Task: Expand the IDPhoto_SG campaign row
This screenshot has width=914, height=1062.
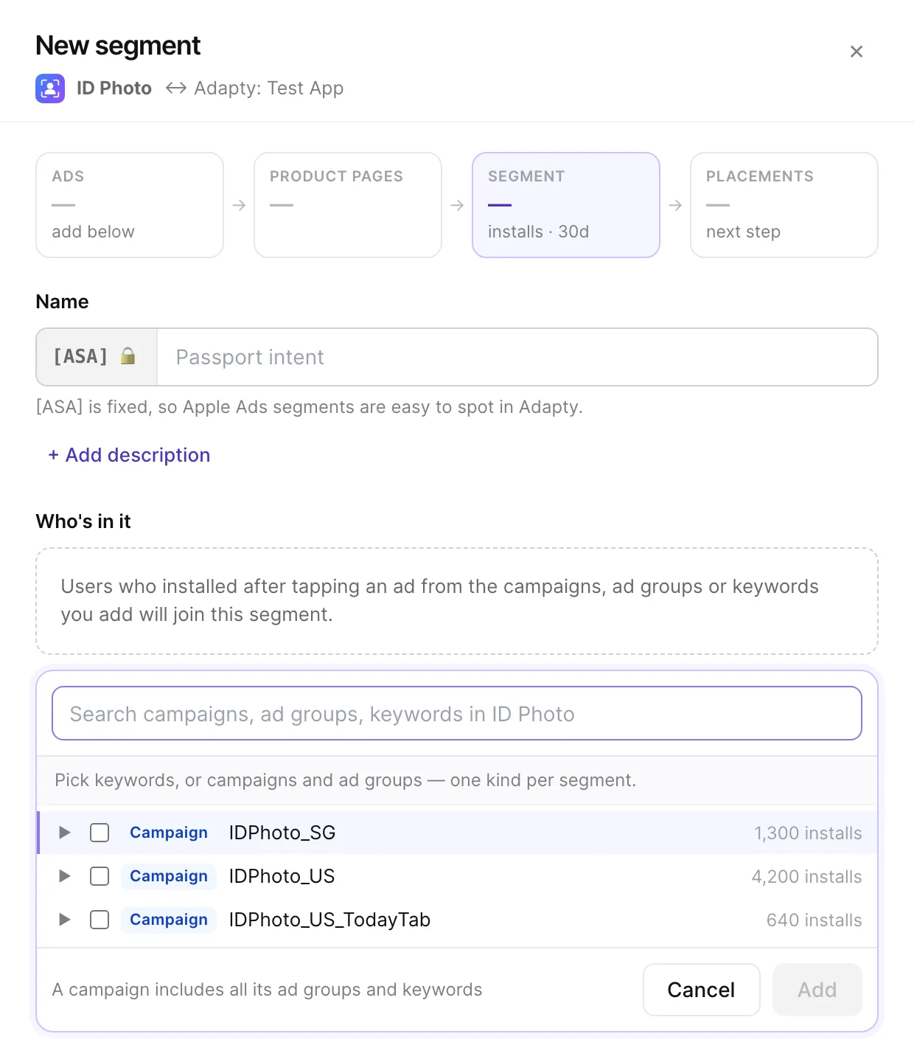Action: click(x=65, y=833)
